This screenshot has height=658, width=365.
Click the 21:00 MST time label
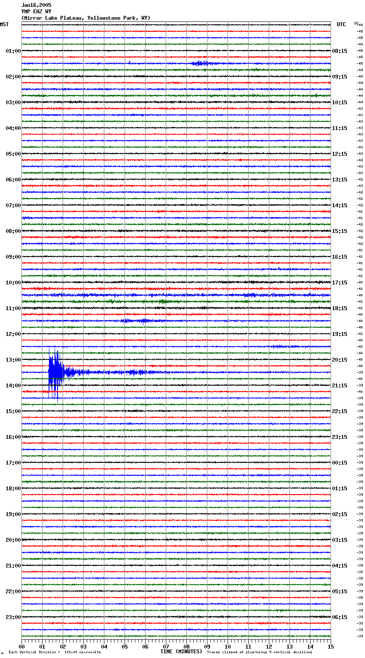tap(13, 566)
